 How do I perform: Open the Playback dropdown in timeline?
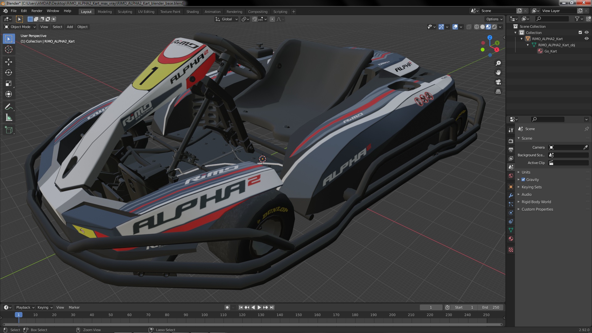(x=25, y=307)
